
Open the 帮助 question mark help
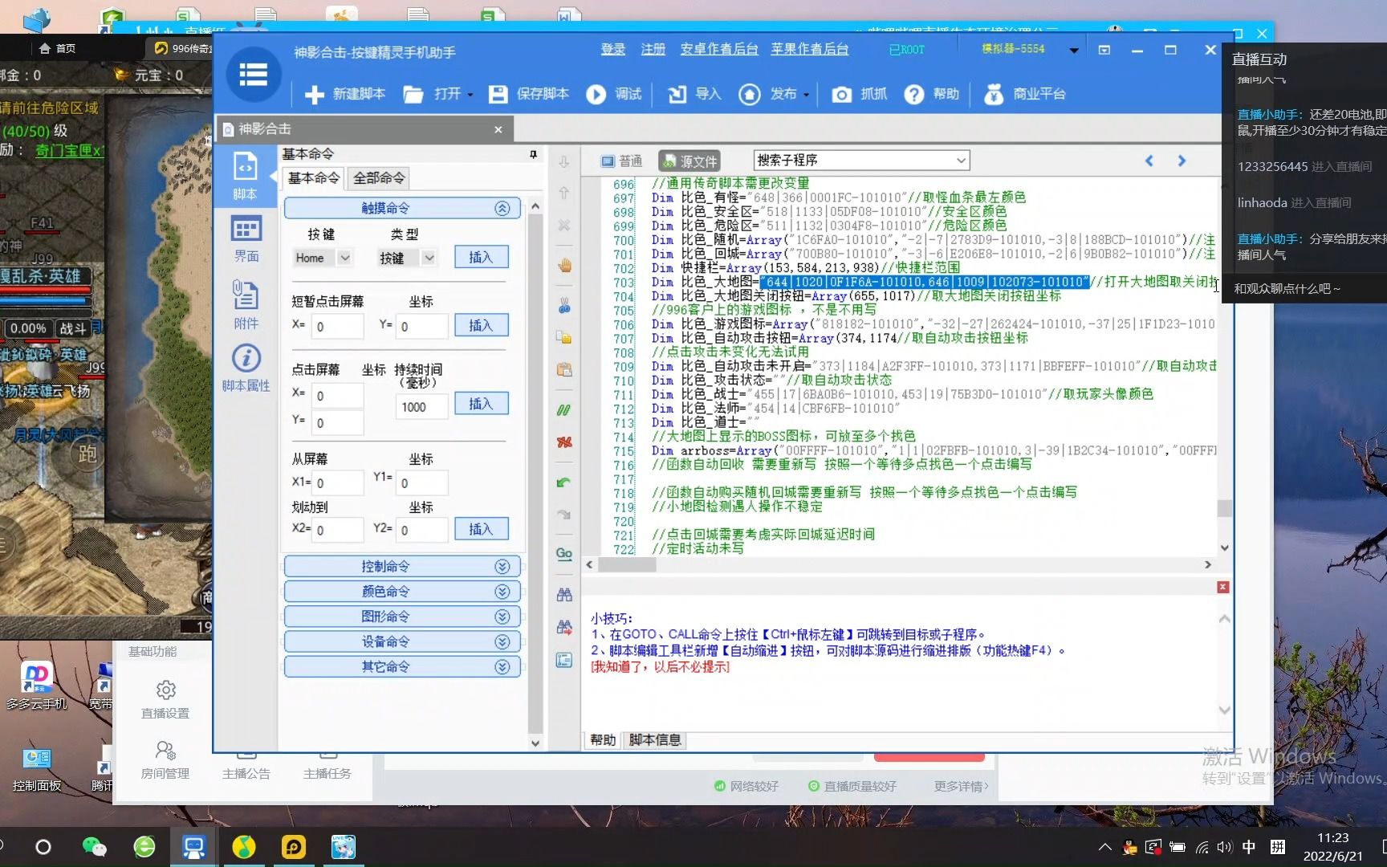pos(914,94)
